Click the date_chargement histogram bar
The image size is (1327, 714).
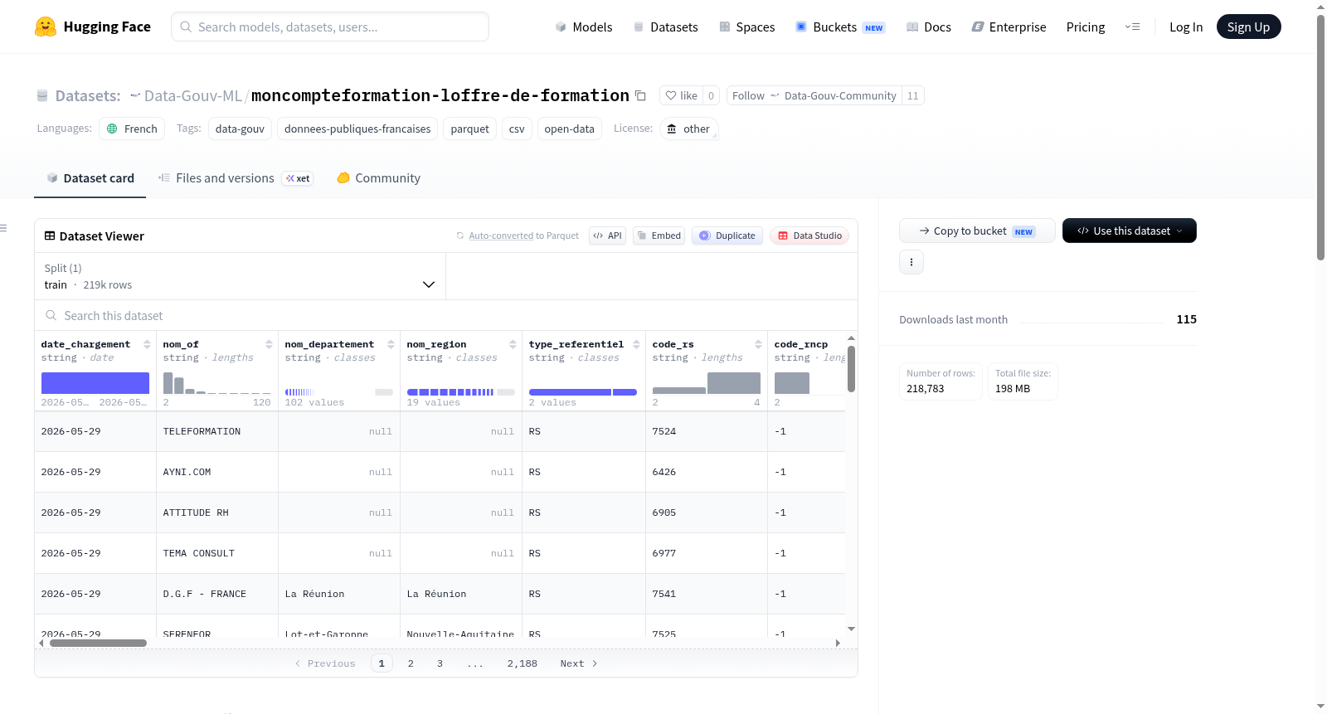click(95, 383)
